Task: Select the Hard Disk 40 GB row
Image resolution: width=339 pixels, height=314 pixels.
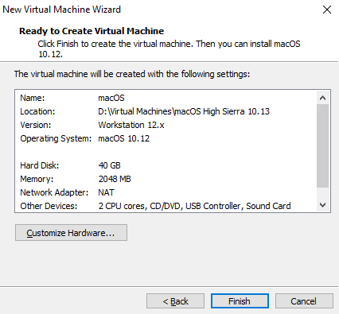Action: 166,165
